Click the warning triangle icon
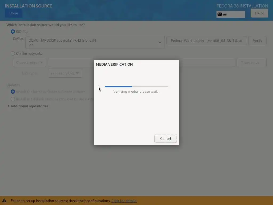 point(4,200)
